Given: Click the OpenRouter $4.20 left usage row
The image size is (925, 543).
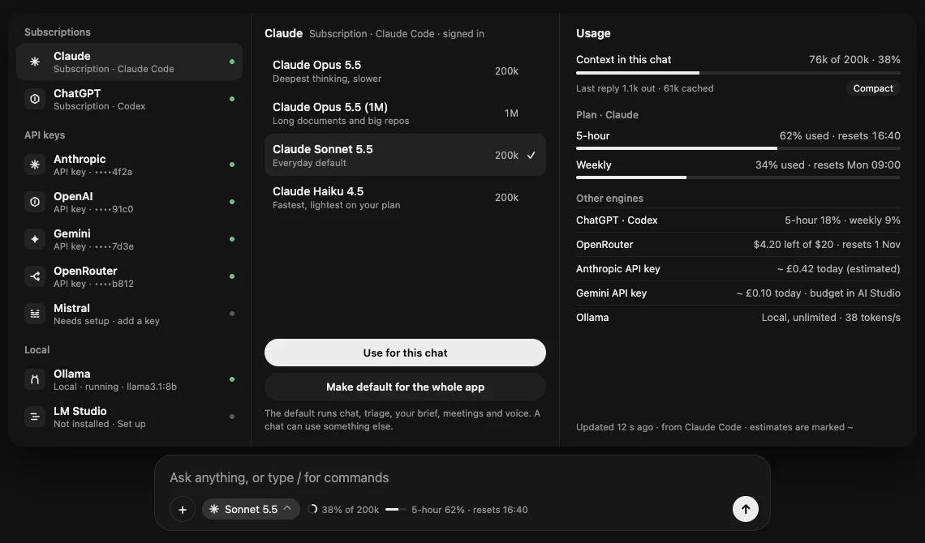Looking at the screenshot, I should click(x=738, y=245).
